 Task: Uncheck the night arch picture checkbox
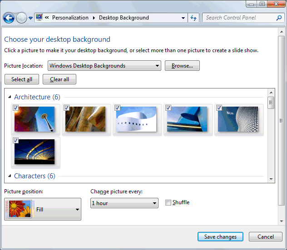coord(15,141)
